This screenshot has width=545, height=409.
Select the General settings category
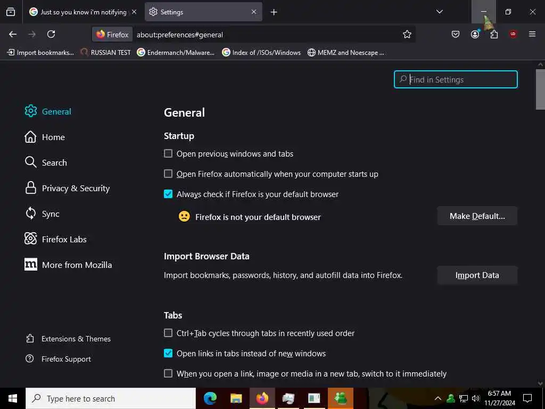(48, 111)
